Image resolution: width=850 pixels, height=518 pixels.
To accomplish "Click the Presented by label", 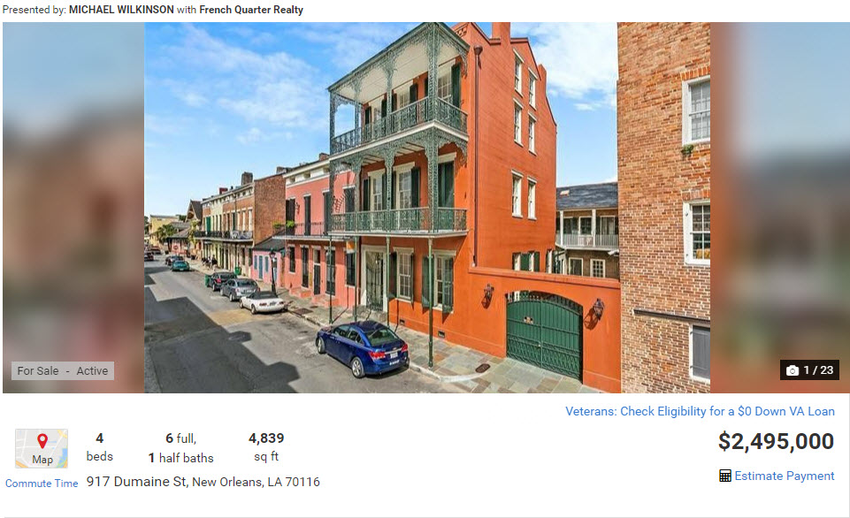I will click(34, 10).
